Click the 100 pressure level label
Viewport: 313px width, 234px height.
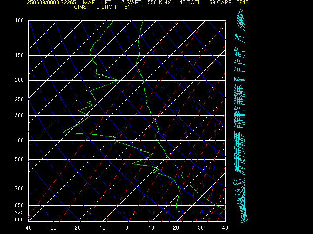point(20,20)
